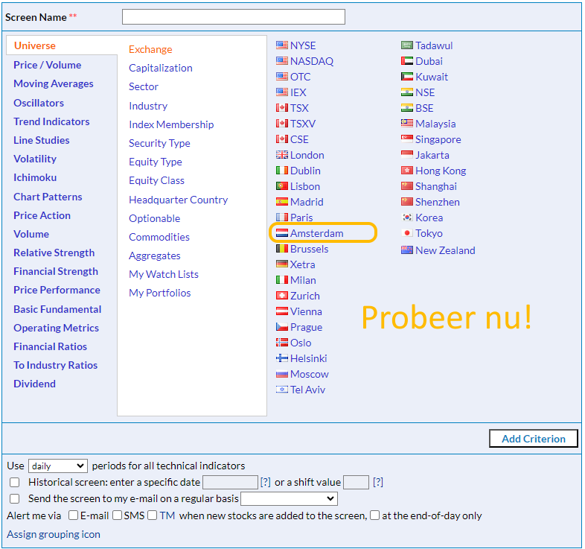Select the Malaysia exchange link
Screen dimensions: 585x549
[435, 124]
